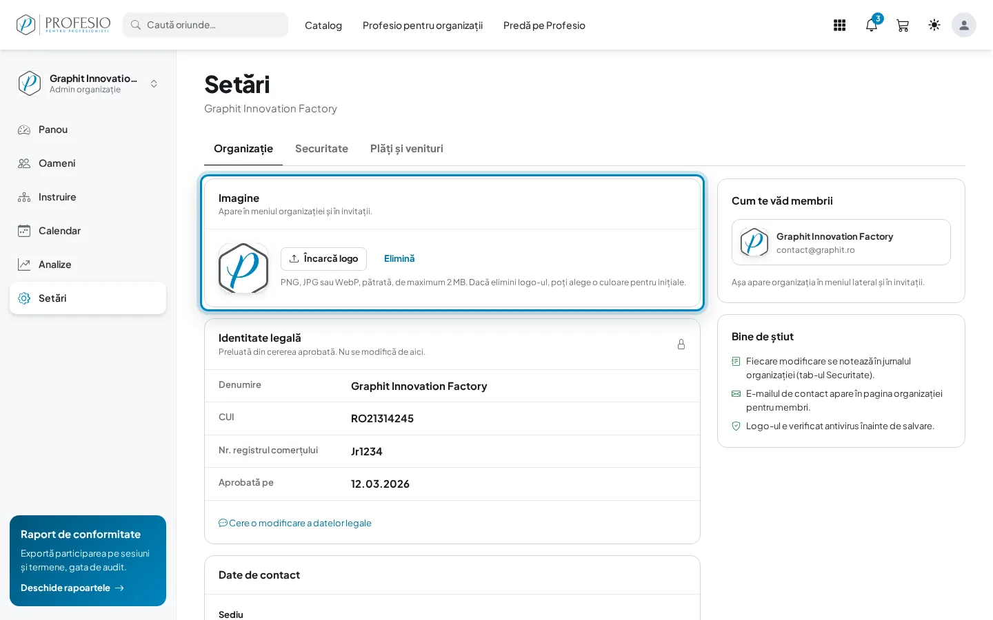Open the shopping cart
Viewport: 993px width, 620px height.
coord(903,25)
